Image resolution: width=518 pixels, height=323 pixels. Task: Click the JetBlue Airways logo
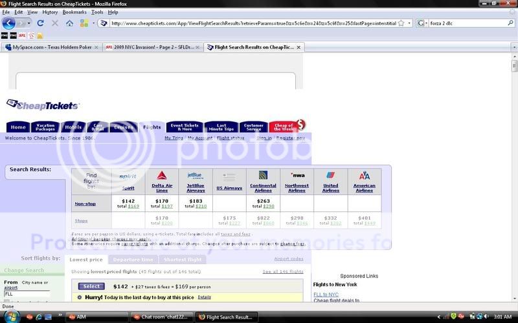click(x=195, y=175)
